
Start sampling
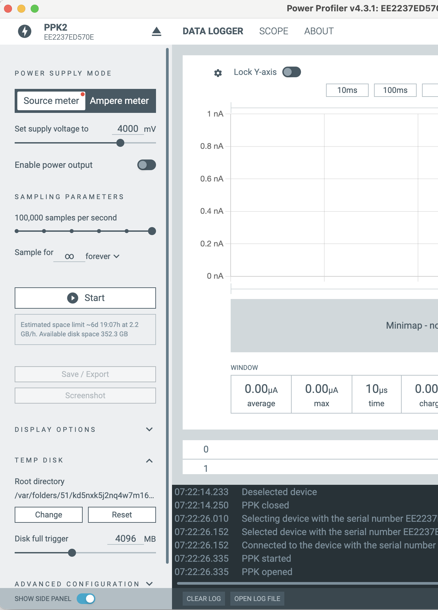point(85,298)
